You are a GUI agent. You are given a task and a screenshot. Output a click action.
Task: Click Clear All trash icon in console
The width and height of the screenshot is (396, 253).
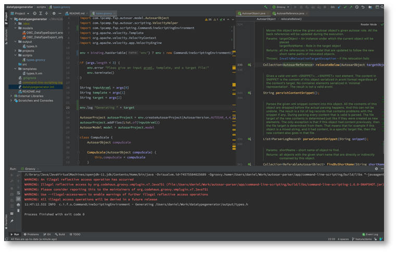[18, 210]
